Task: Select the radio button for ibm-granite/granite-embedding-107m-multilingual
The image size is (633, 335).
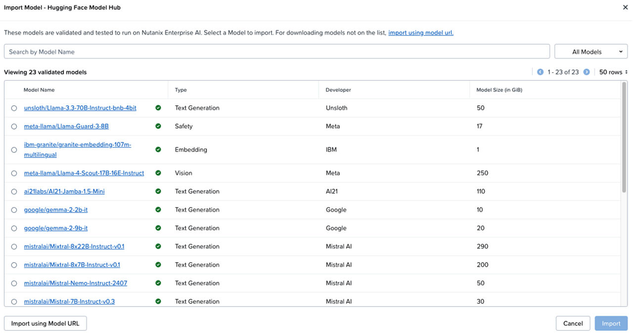Action: (x=14, y=149)
